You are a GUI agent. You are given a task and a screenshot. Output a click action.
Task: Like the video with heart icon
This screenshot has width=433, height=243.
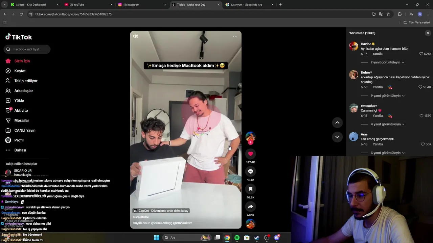250,154
